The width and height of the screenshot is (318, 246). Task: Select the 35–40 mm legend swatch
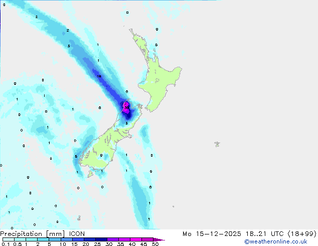point(124,239)
